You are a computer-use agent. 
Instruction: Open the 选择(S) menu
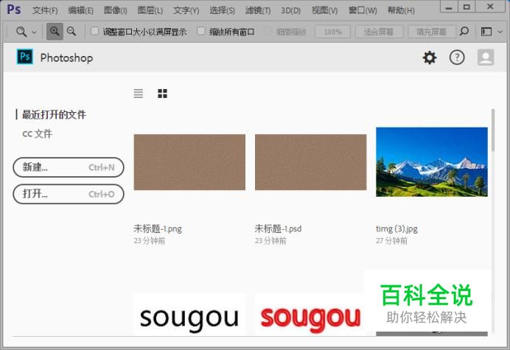pos(222,10)
